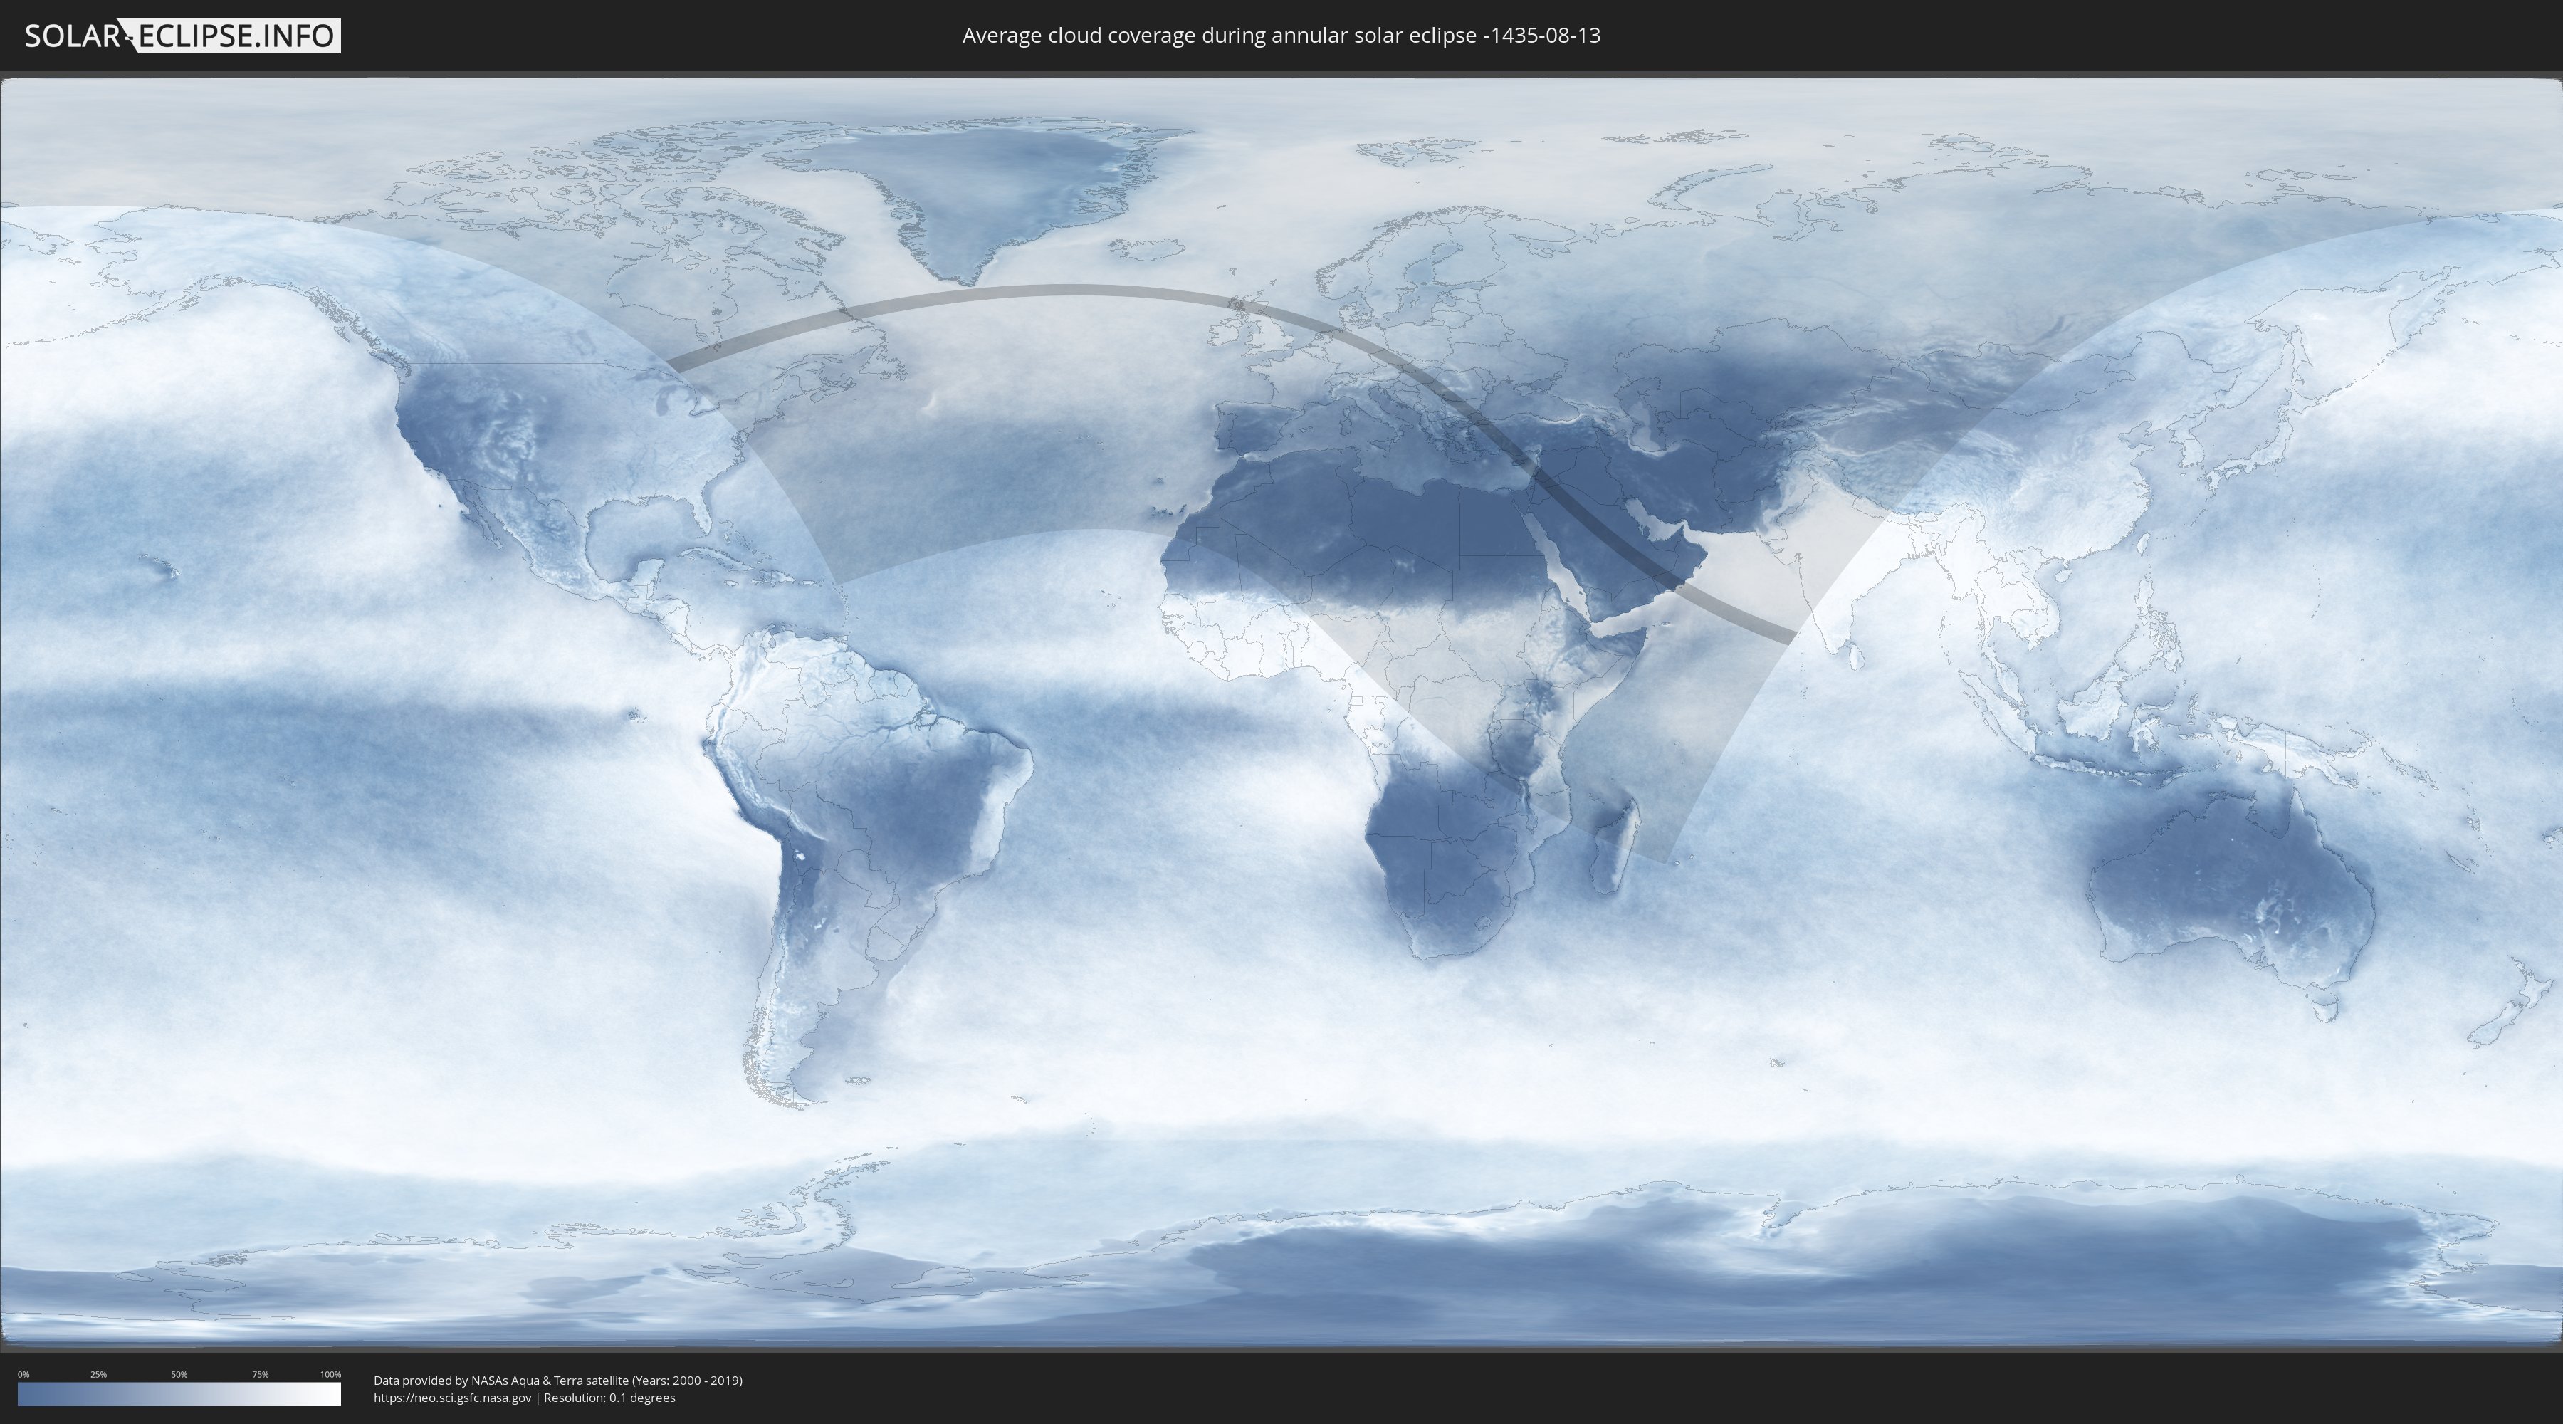Click the '25%' legend label
The height and width of the screenshot is (1424, 2563).
(98, 1374)
